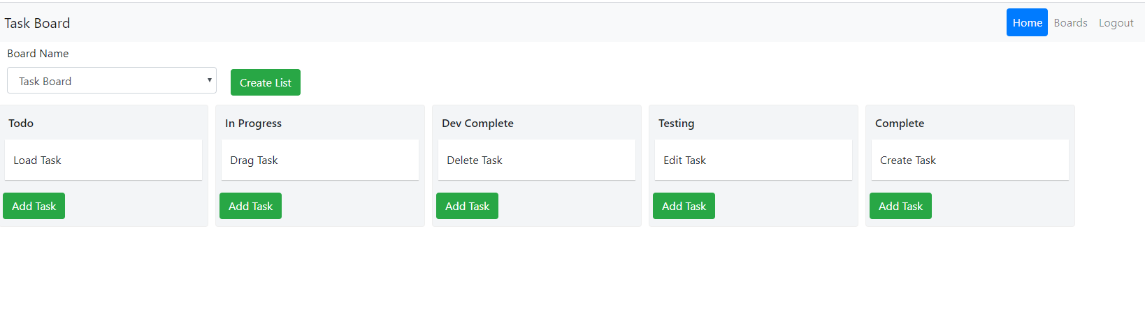Go to the Home nav item

[1027, 22]
